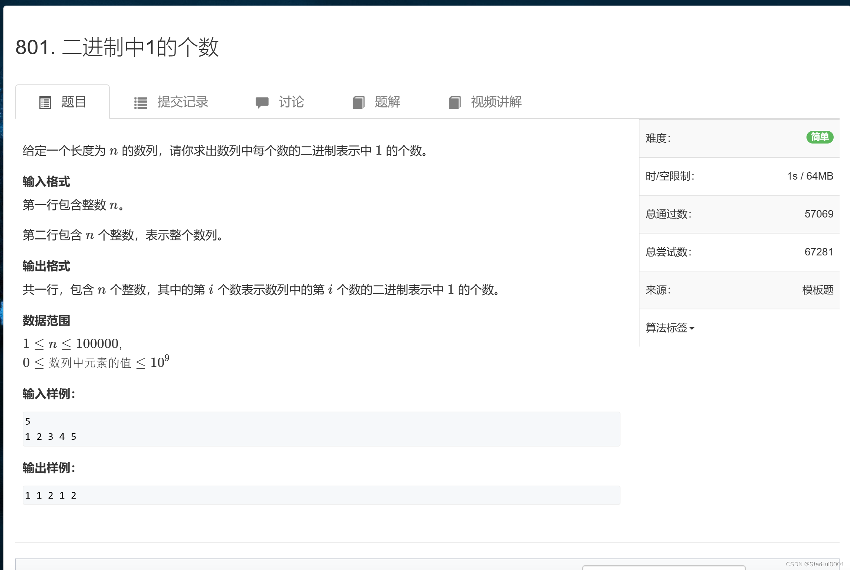
Task: Click the 1s / 64MB limit text
Action: coord(810,176)
